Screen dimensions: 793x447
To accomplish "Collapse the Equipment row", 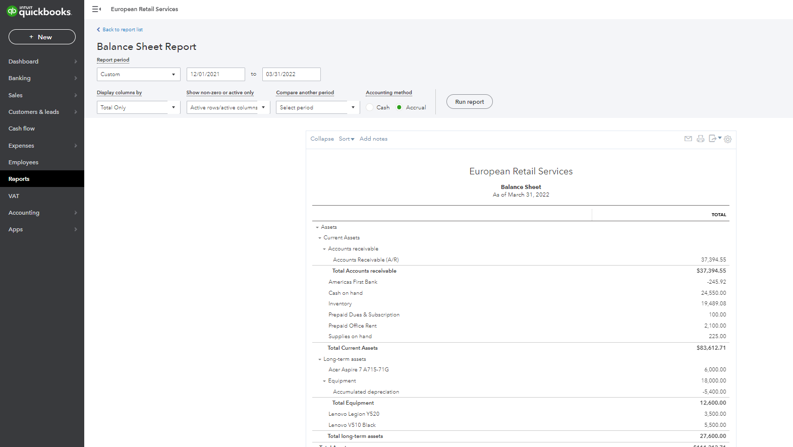I will point(324,381).
